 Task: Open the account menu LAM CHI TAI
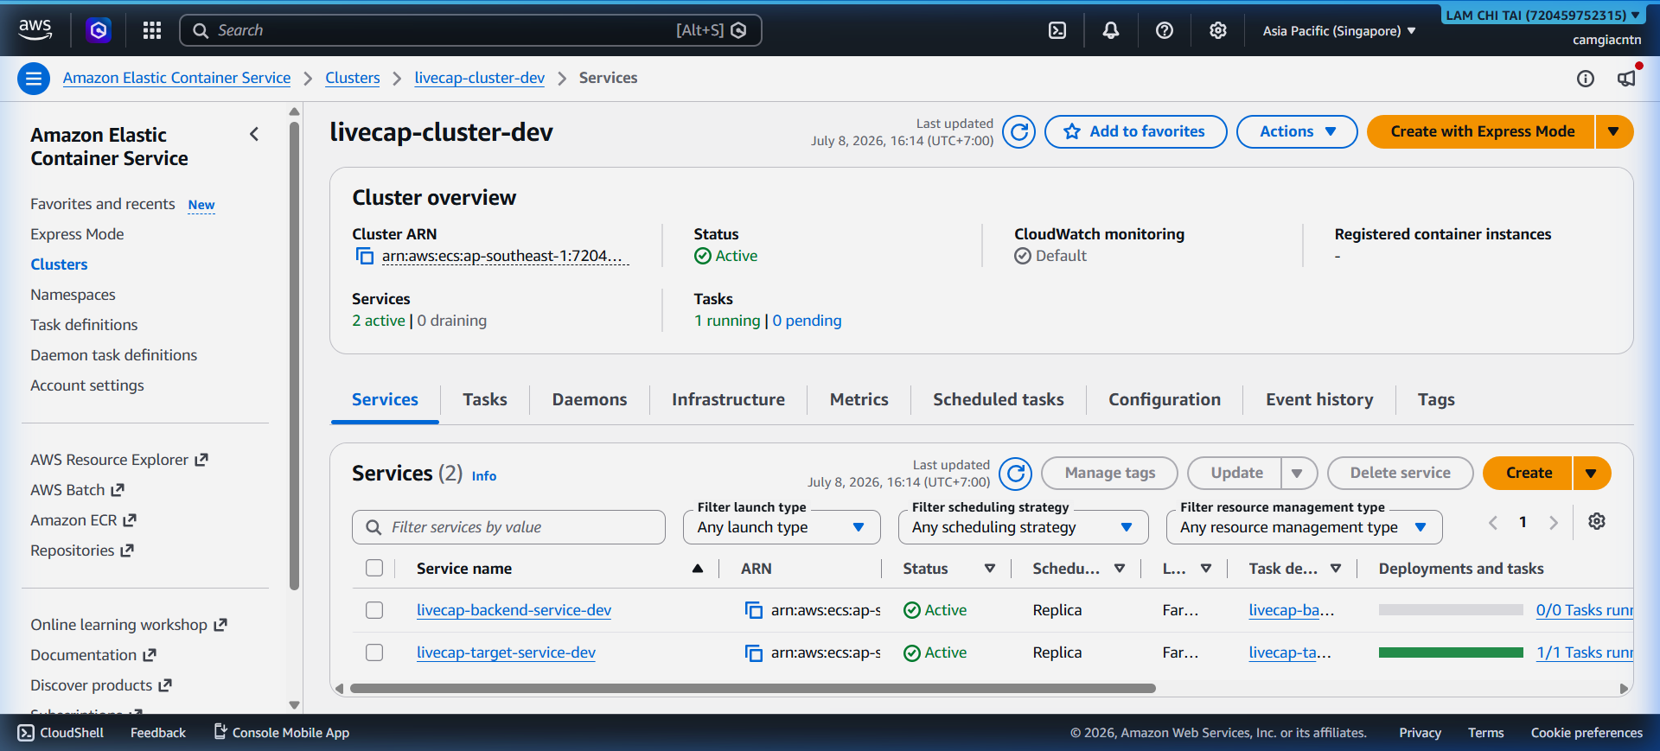1543,16
